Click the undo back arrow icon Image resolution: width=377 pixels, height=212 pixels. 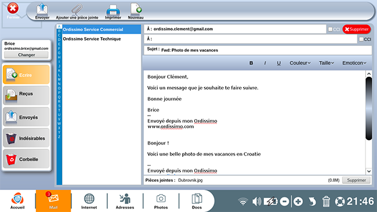pos(312,202)
